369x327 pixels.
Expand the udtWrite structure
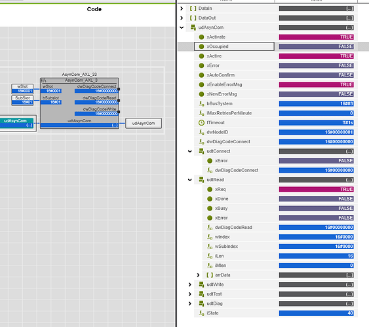[x=190, y=284]
